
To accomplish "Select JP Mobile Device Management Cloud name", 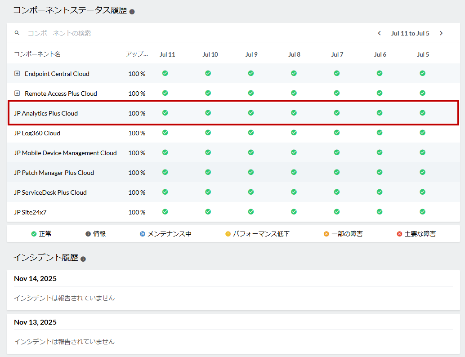I will coord(65,153).
